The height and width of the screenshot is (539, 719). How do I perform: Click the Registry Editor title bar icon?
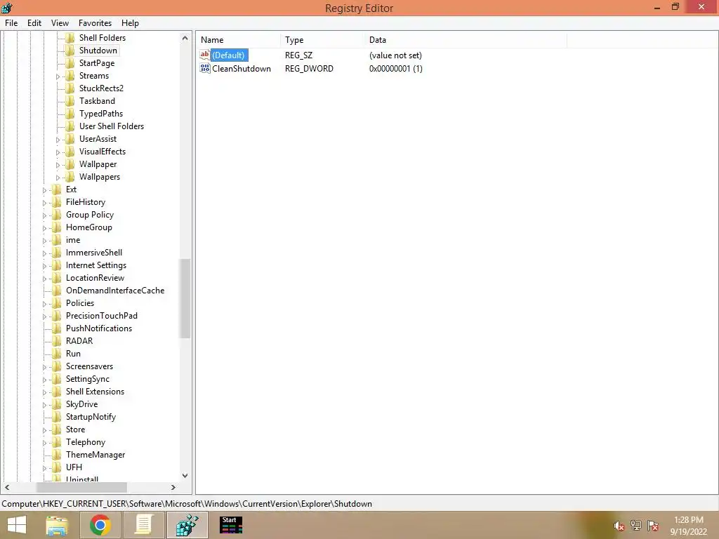[x=7, y=7]
